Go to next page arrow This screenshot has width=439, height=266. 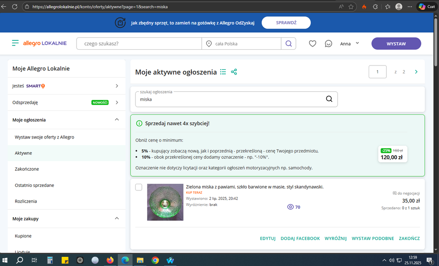(x=416, y=72)
